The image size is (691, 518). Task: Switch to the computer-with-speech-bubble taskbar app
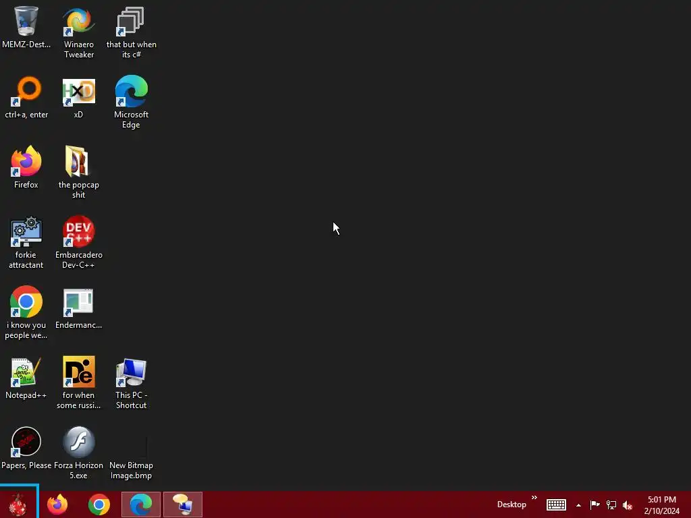coord(183,505)
